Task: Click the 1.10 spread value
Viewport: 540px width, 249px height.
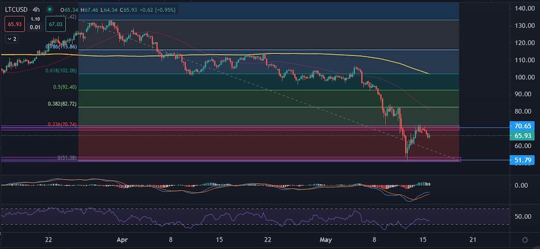Action: pos(35,20)
